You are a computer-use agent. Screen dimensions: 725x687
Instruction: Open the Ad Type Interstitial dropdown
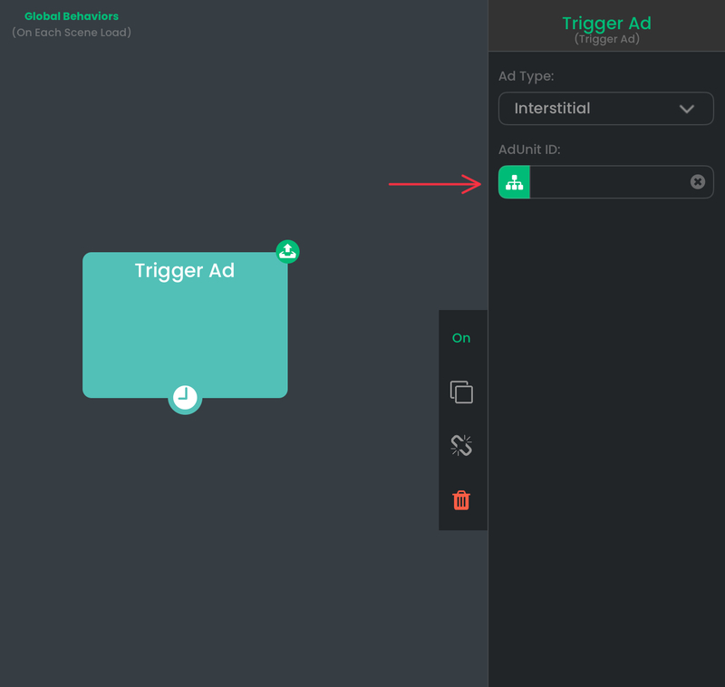[605, 109]
